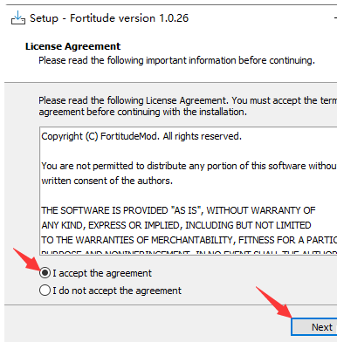Image resolution: width=337 pixels, height=342 pixels.
Task: Click the minimize dash at title bar edge
Action: pos(335,18)
